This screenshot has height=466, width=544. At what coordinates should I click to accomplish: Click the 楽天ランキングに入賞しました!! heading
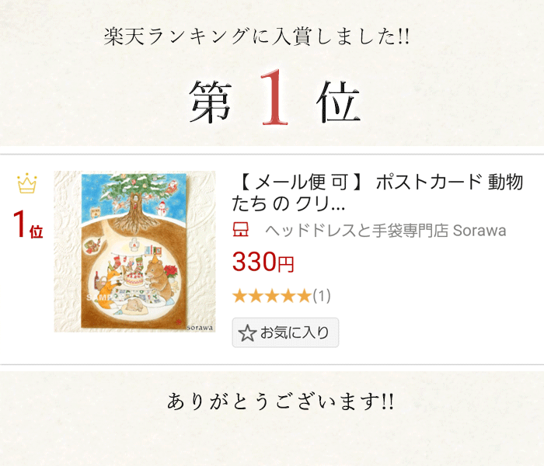(256, 37)
